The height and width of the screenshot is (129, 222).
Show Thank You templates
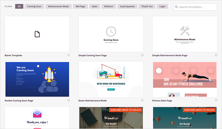point(147,6)
